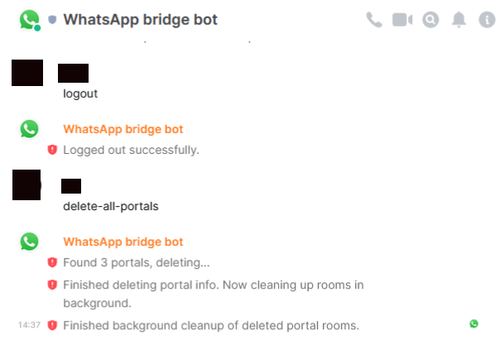Click second orange WhatsApp bridge bot sender name
Viewport: 500px width, 345px height.
click(x=123, y=242)
